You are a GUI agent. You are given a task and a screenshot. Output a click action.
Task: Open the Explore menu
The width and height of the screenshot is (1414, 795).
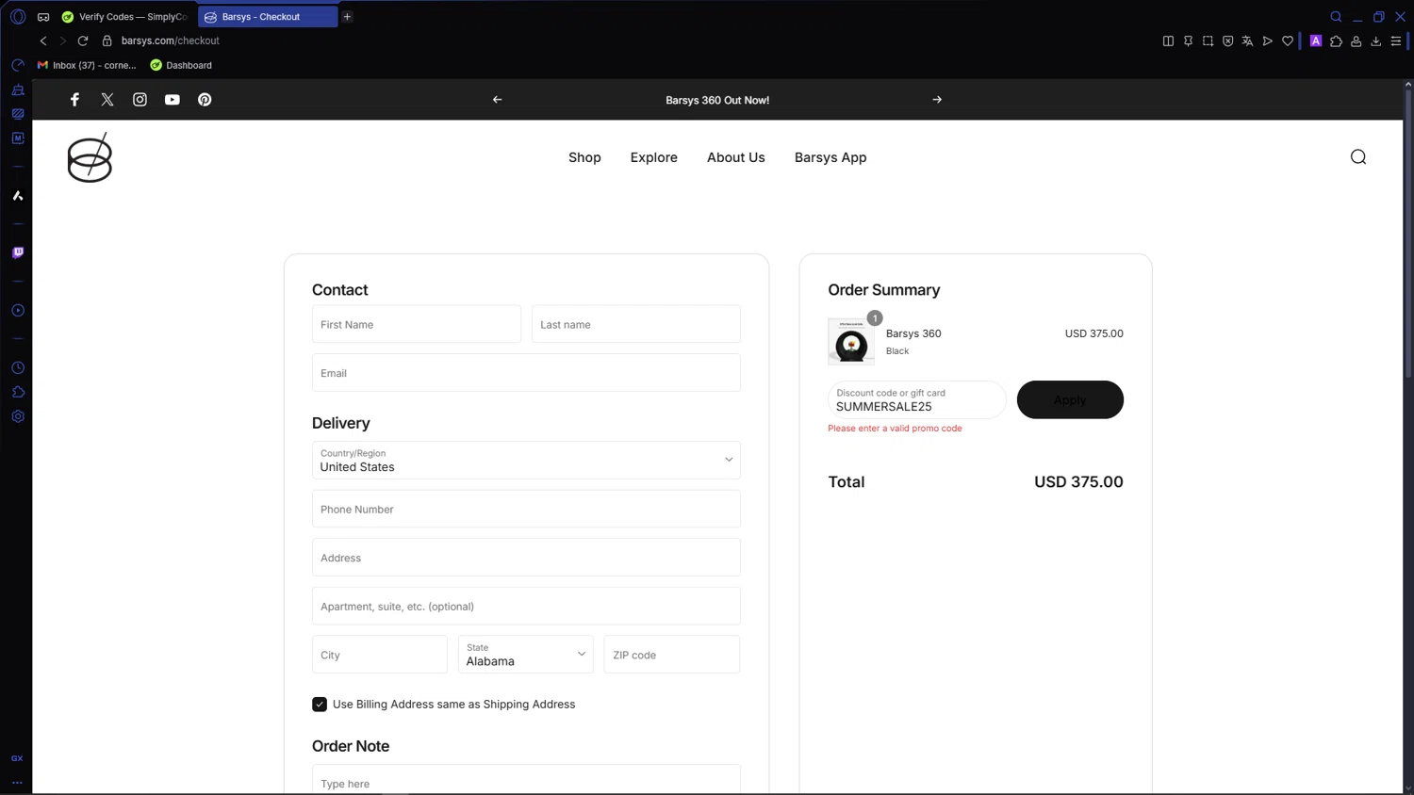point(654,157)
